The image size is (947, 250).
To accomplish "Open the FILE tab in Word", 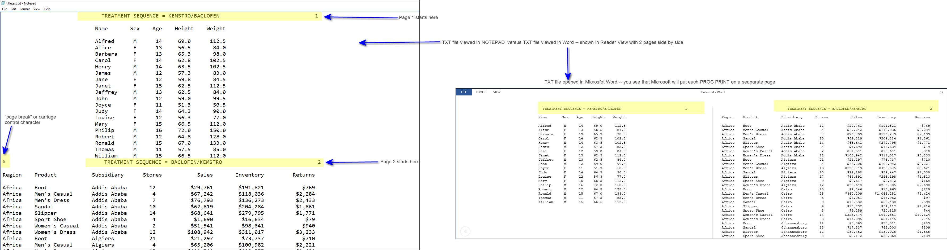I will tap(464, 92).
